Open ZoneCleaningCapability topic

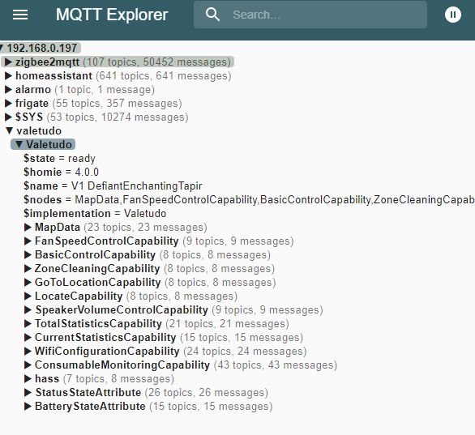tap(28, 268)
